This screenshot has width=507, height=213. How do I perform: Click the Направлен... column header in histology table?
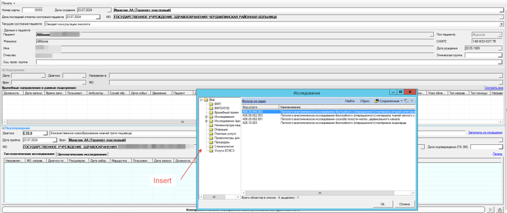click(15, 161)
